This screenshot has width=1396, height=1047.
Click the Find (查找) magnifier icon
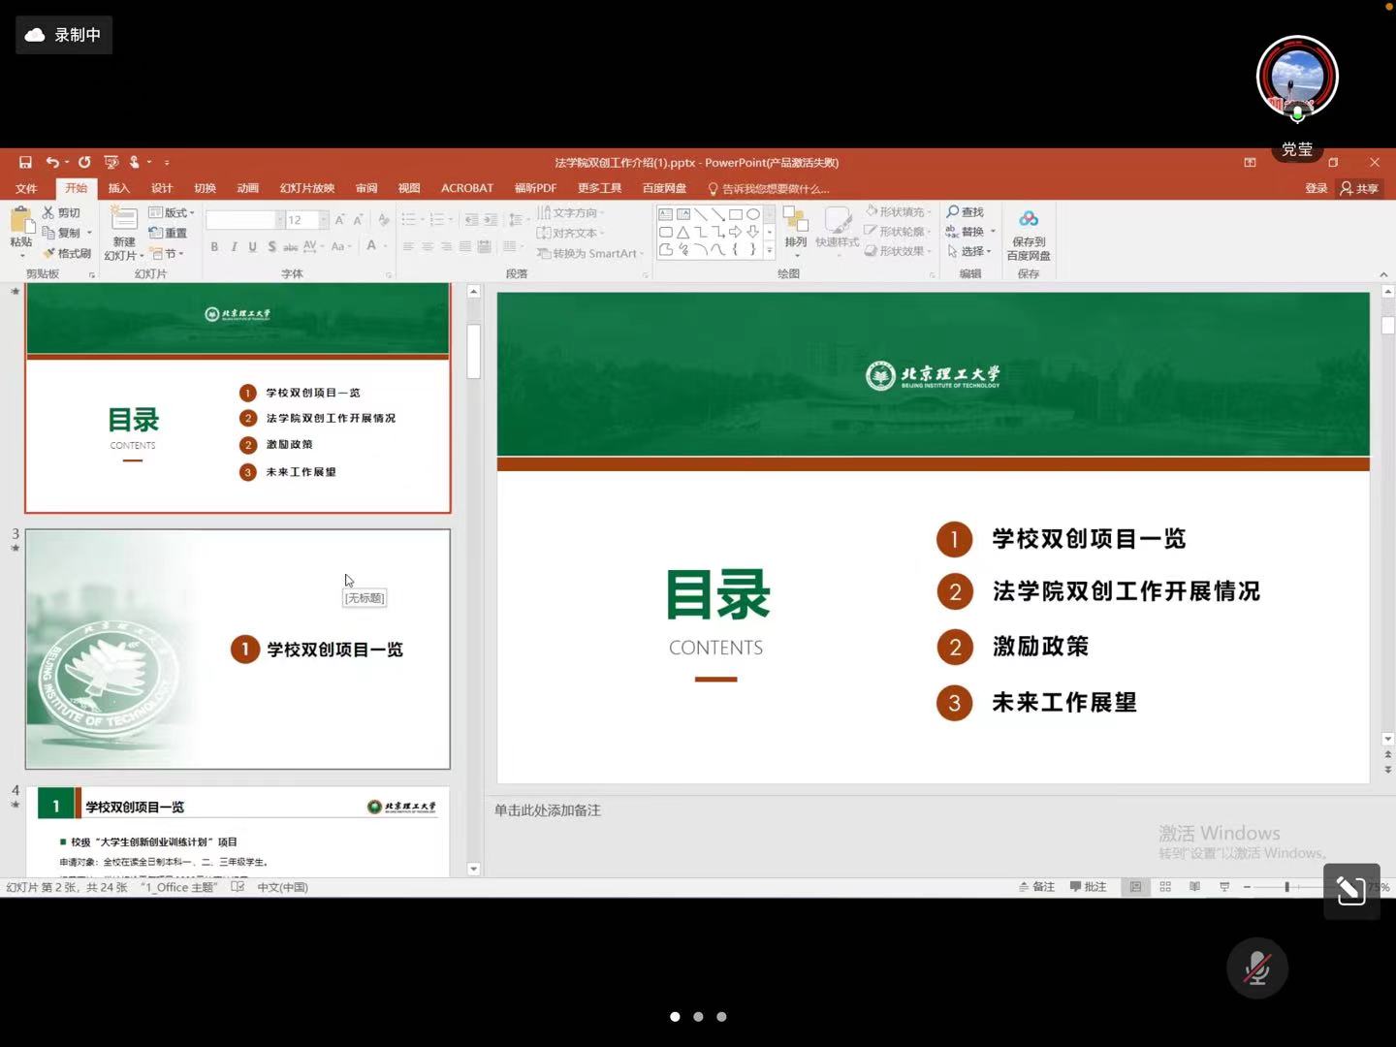(x=954, y=212)
